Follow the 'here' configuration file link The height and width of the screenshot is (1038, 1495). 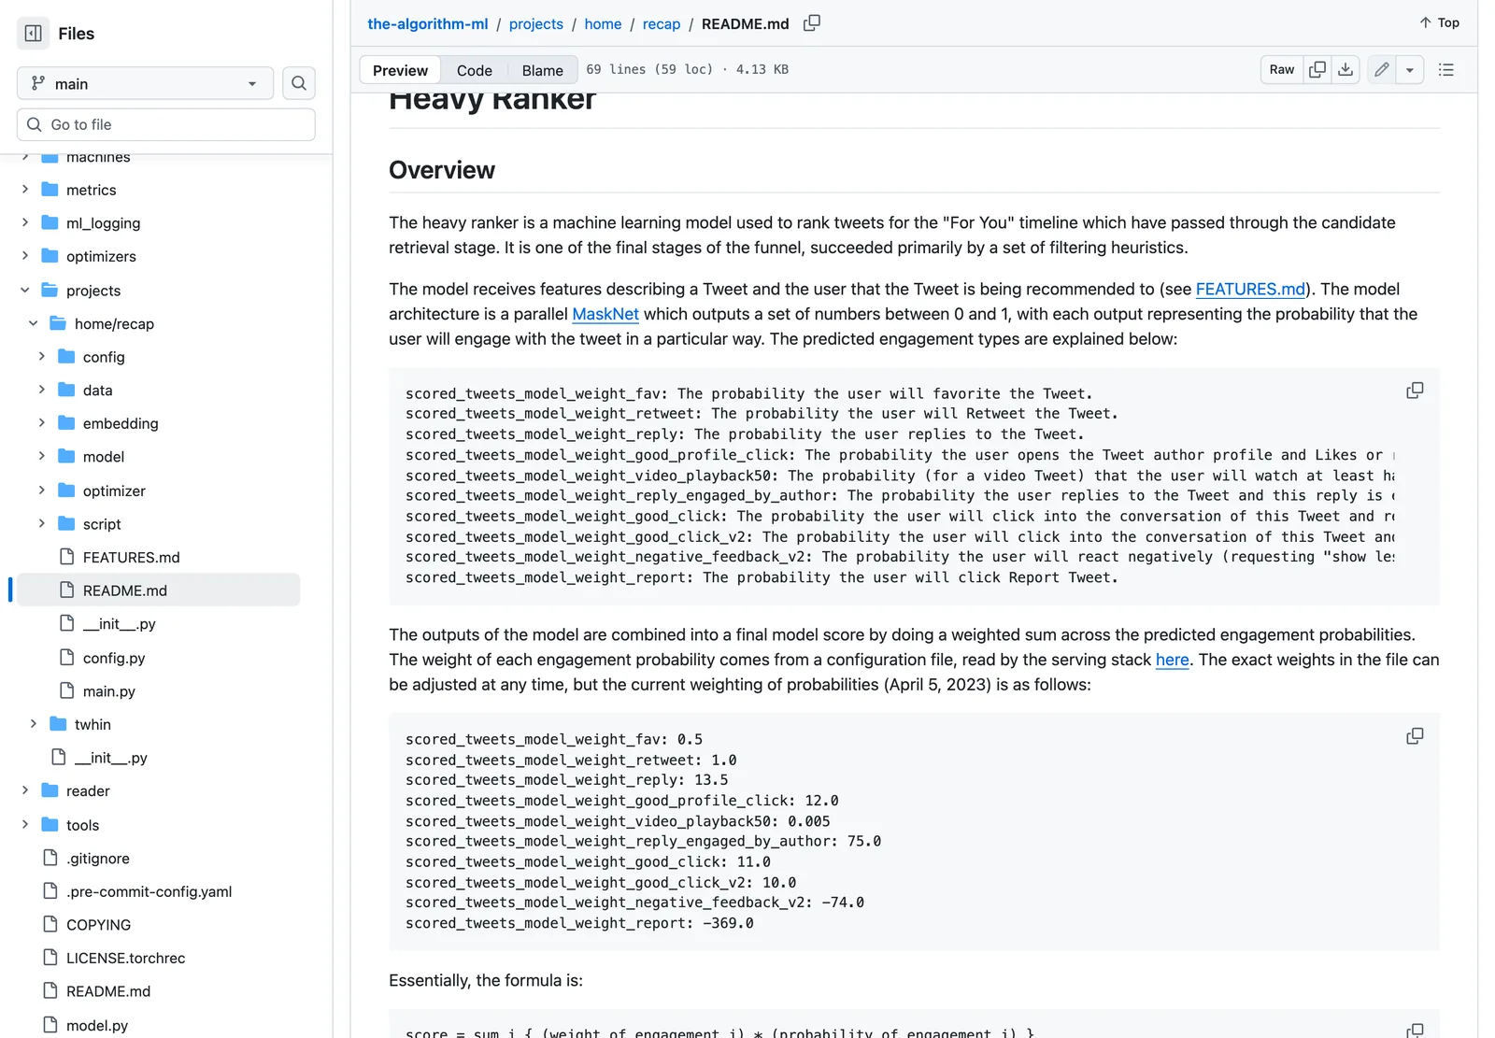[1172, 660]
